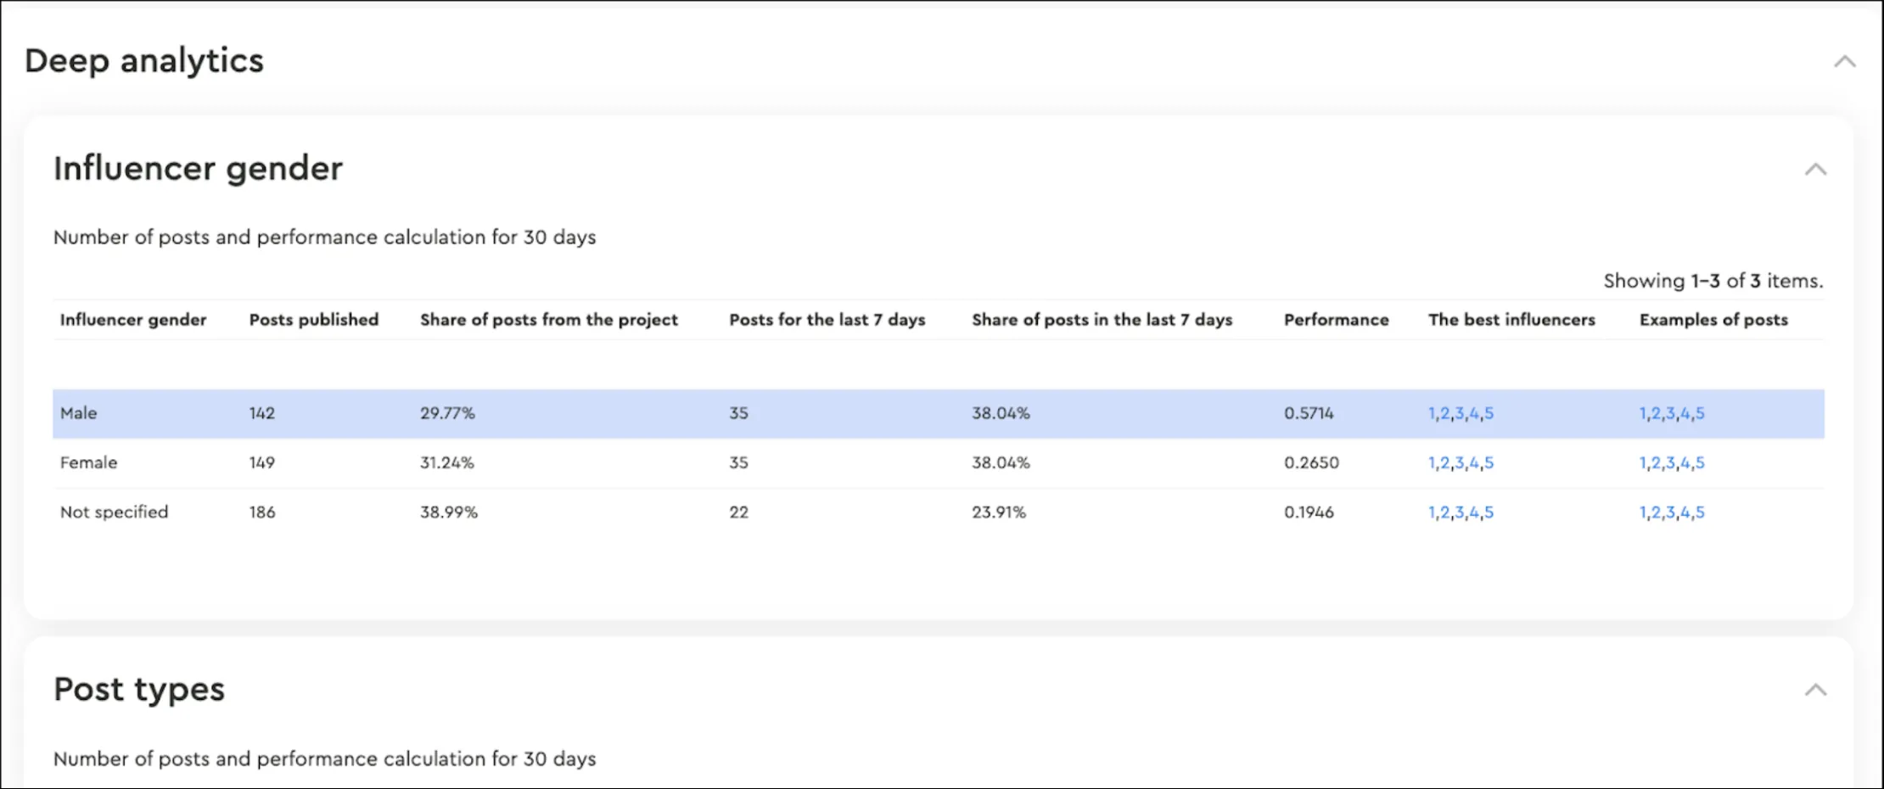
Task: Collapse the Deep analytics section
Action: click(x=1844, y=62)
